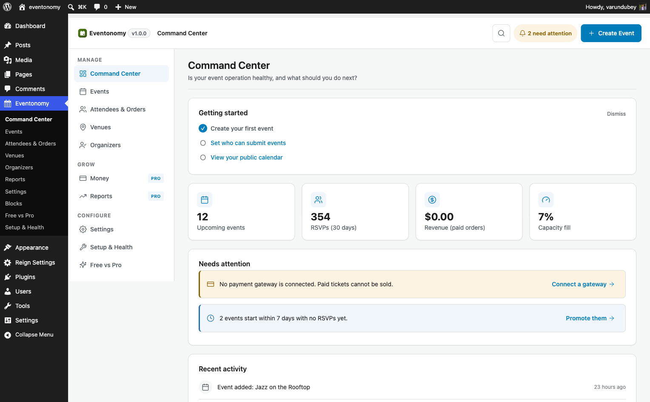The width and height of the screenshot is (650, 402).
Task: Click the v1.0.0 version badge
Action: [x=139, y=33]
